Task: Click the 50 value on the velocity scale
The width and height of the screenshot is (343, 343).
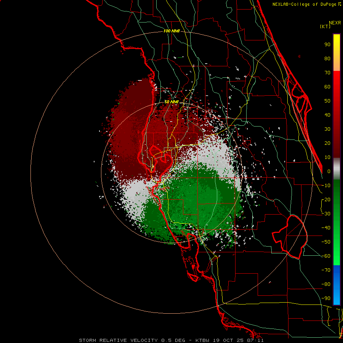Action: click(x=327, y=101)
